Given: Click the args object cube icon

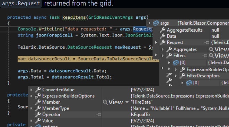Looking at the screenshot, I should (156, 23).
